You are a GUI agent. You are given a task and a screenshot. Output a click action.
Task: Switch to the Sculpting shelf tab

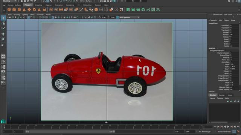38,5
